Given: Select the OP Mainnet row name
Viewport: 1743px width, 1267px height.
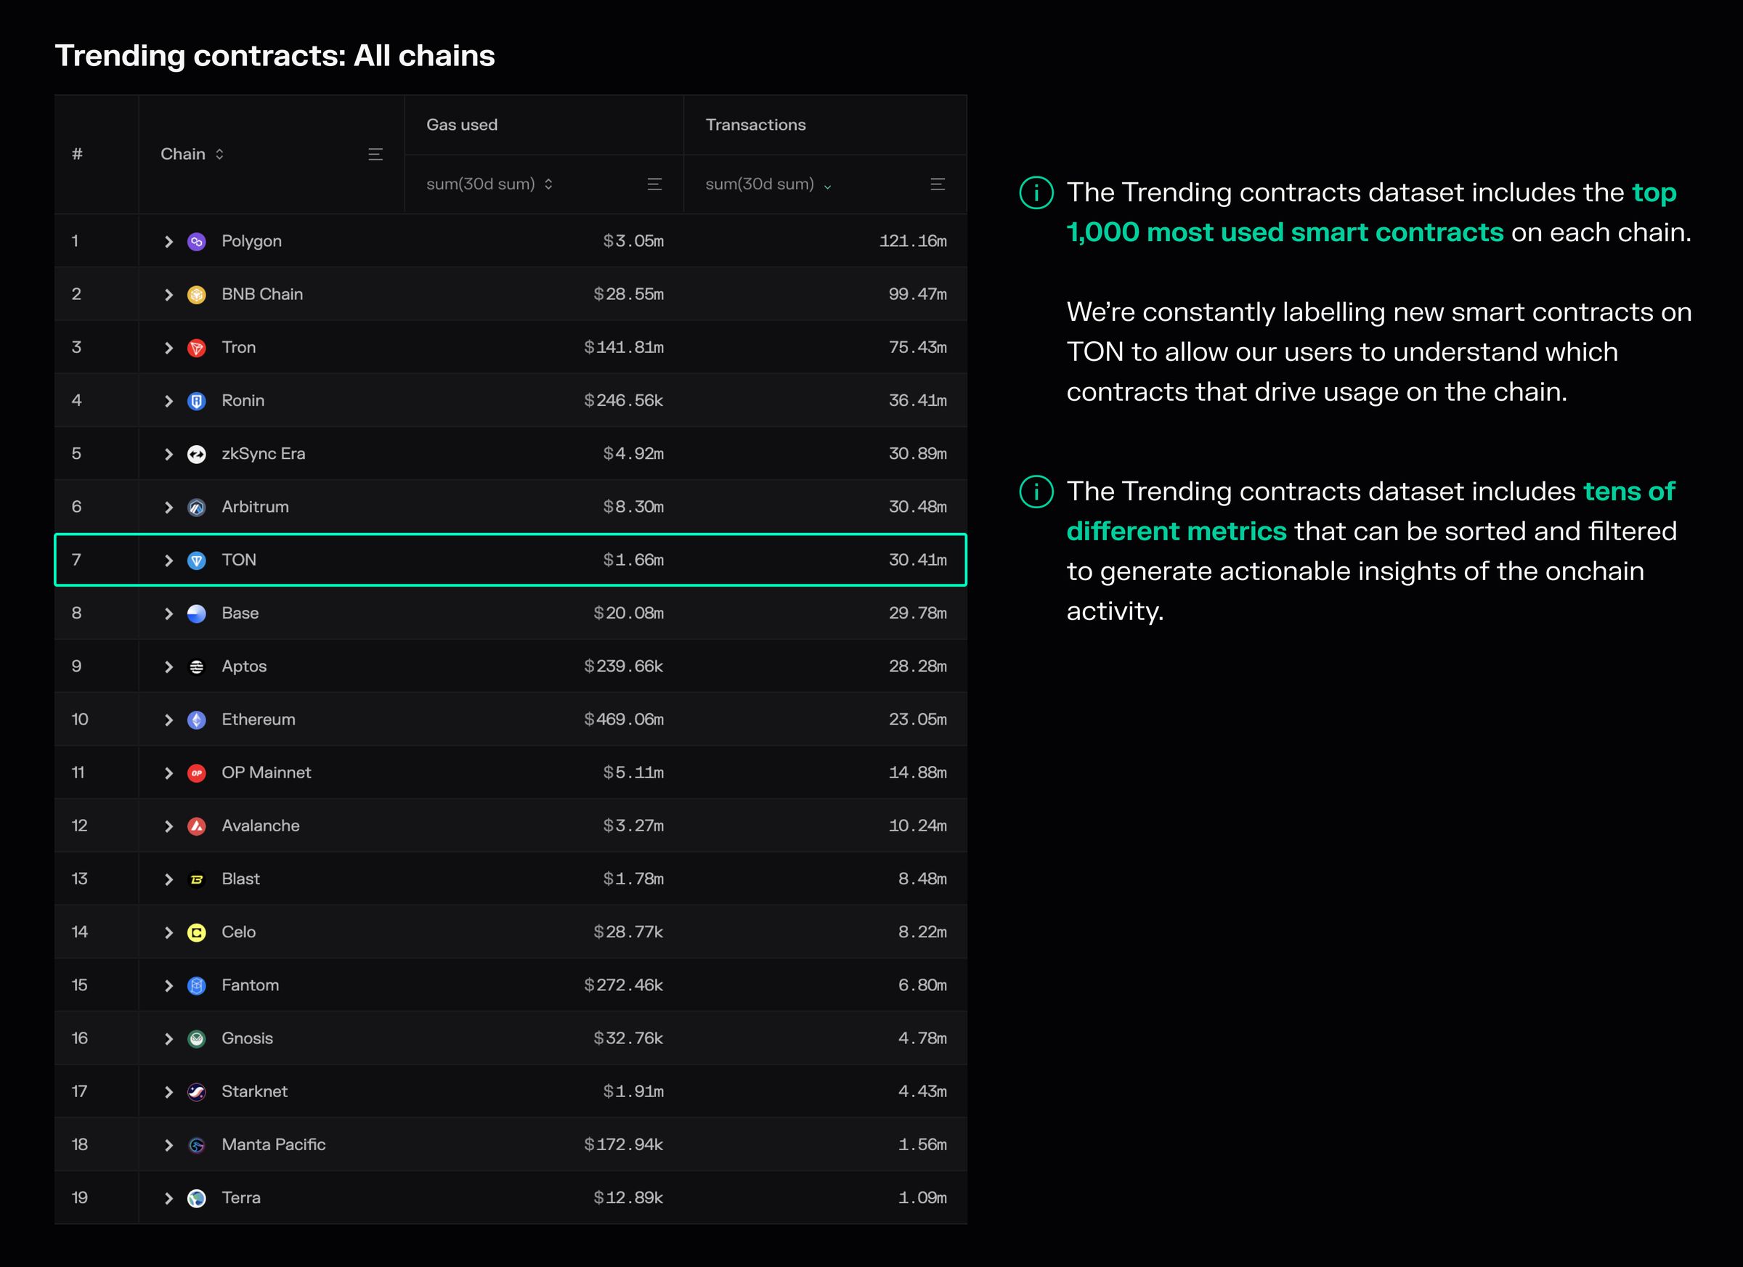Looking at the screenshot, I should pyautogui.click(x=266, y=773).
